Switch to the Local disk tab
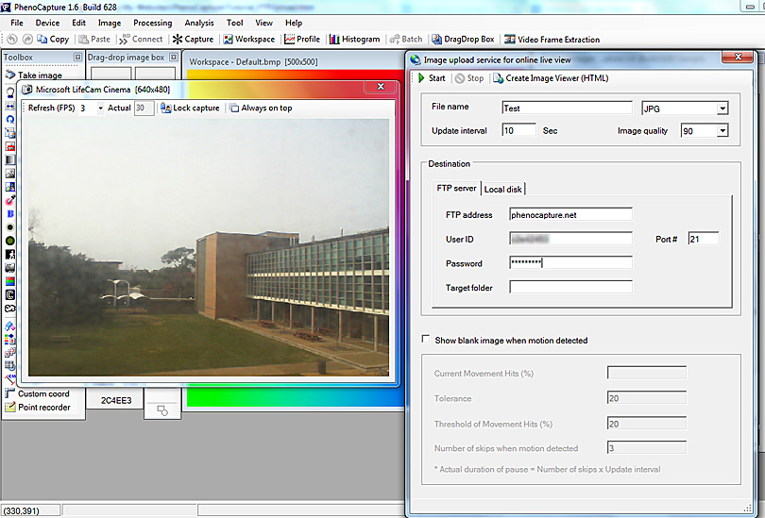765x518 pixels. coord(503,190)
